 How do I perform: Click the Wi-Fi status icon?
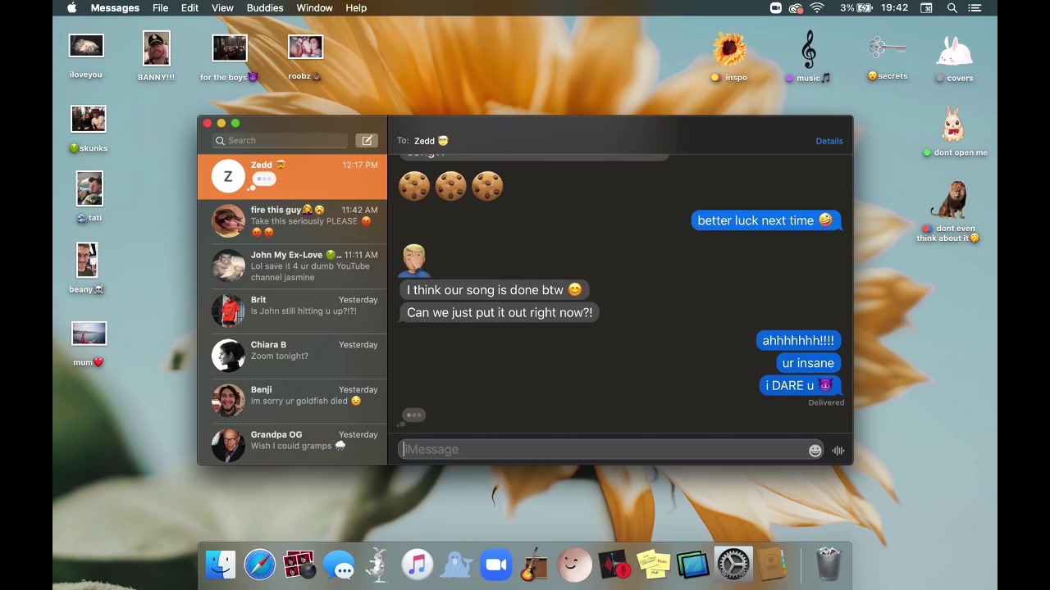click(x=817, y=8)
